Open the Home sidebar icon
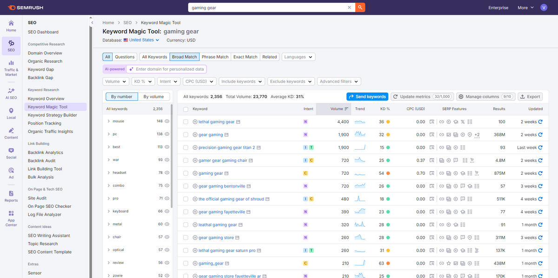Image resolution: width=558 pixels, height=278 pixels. pos(11,26)
